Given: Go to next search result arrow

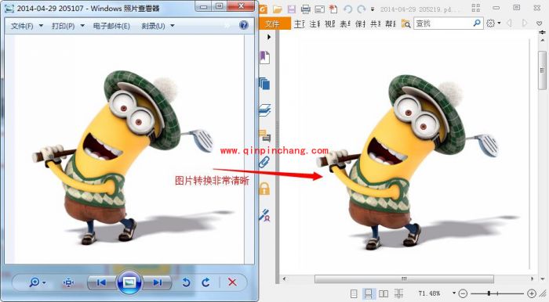Looking at the screenshot, I should click(x=524, y=23).
